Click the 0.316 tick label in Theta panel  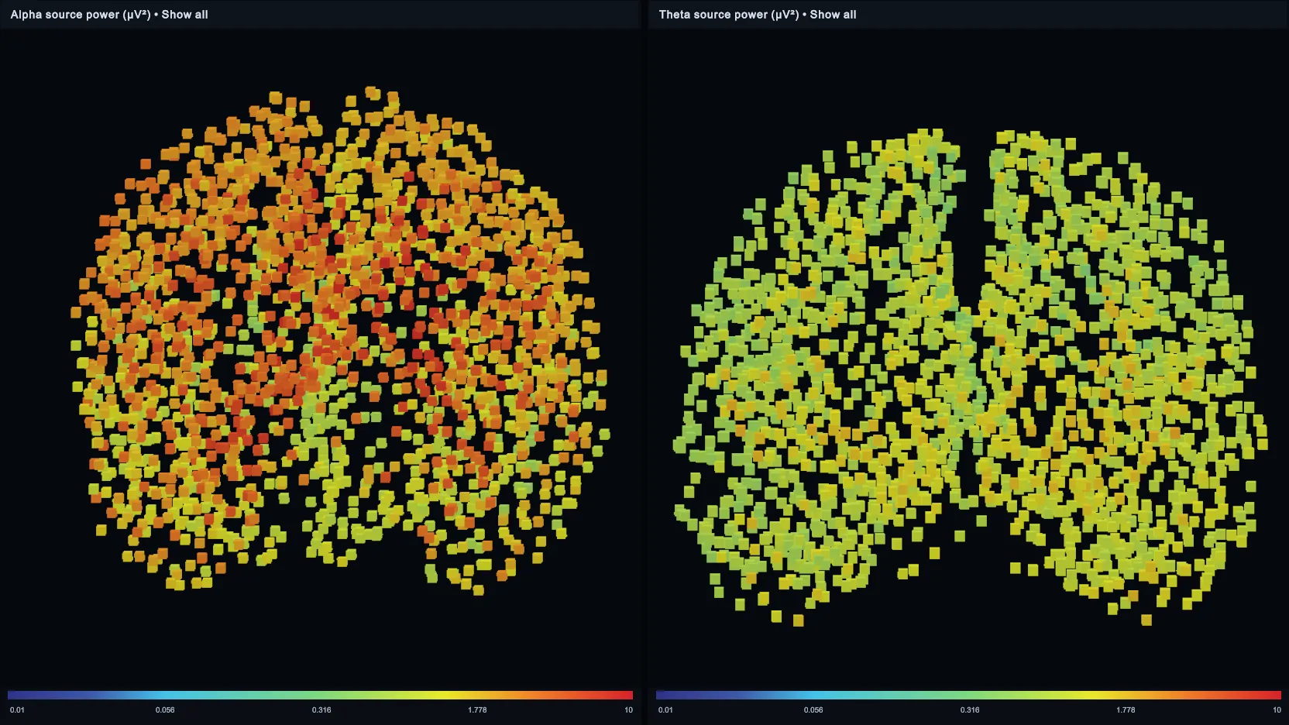pyautogui.click(x=970, y=710)
